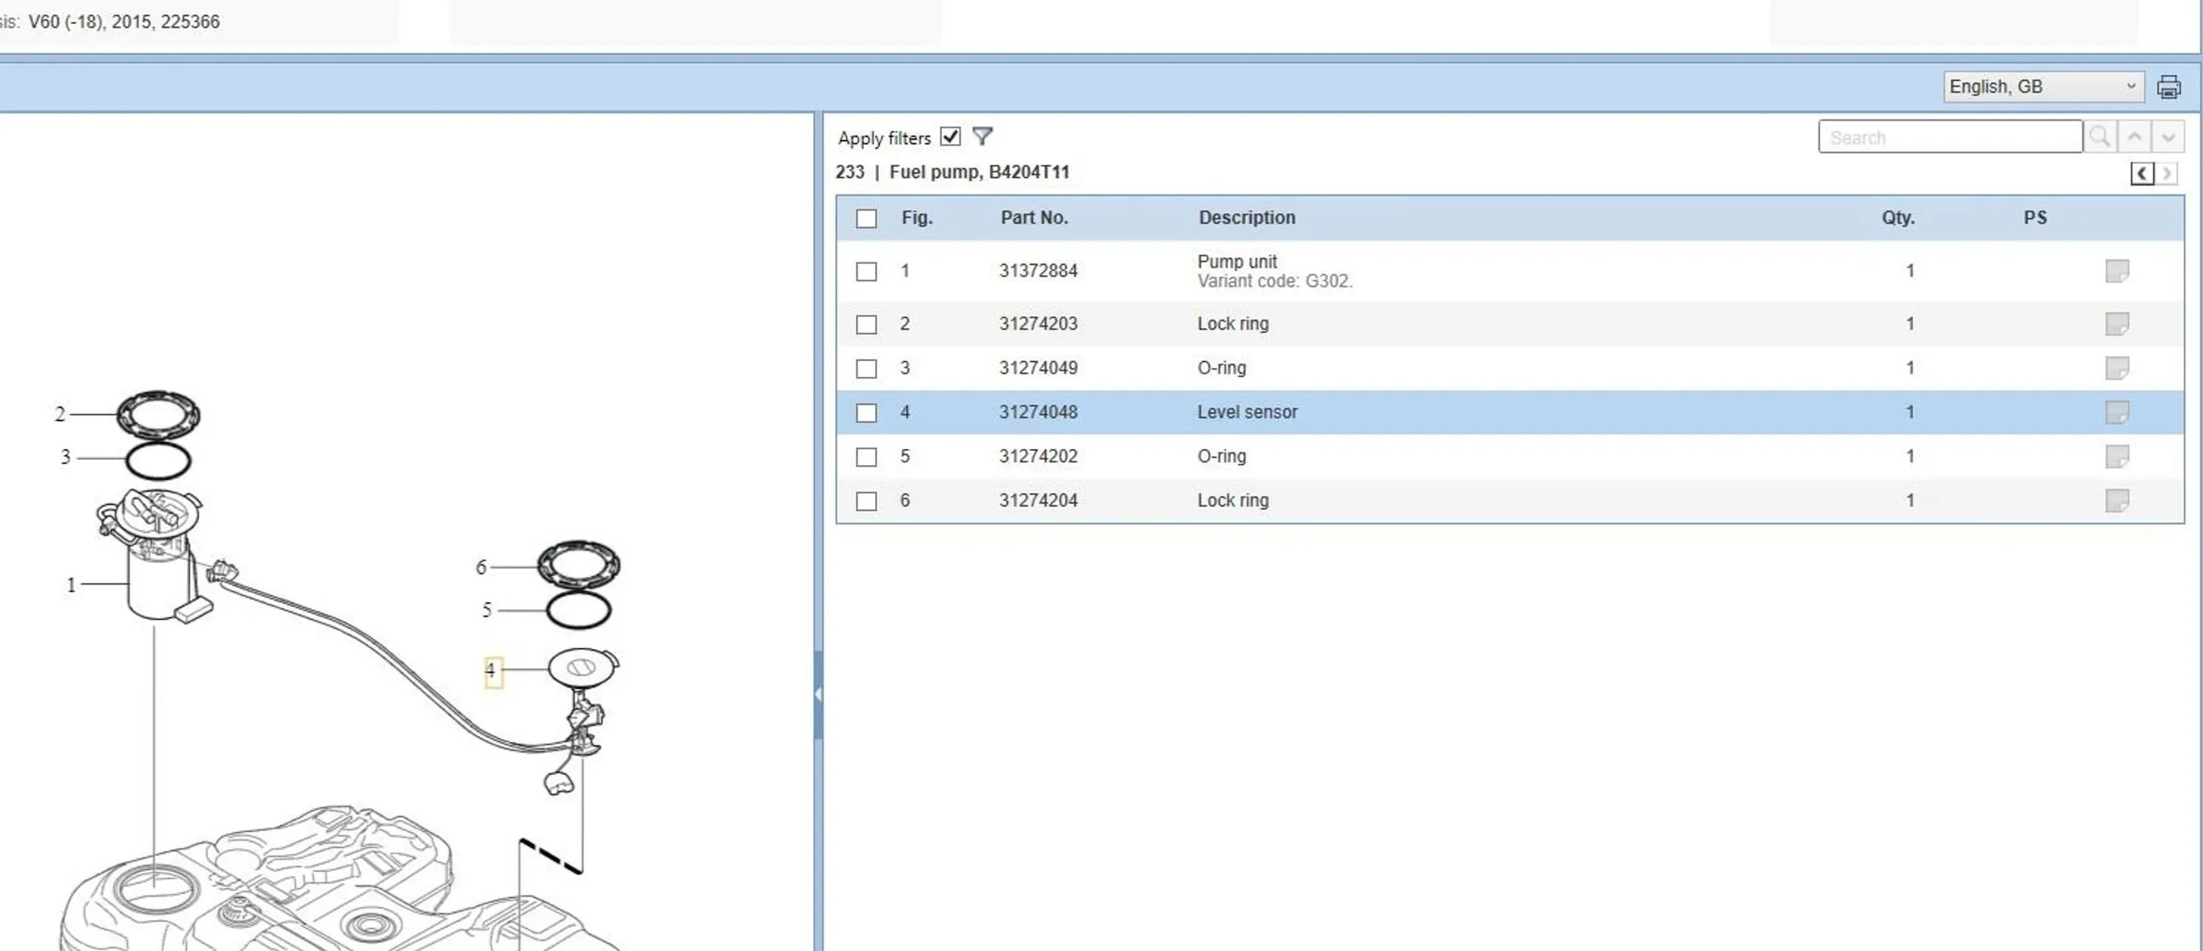Tick checkbox for Lock ring 31274203
2203x951 pixels.
[866, 324]
